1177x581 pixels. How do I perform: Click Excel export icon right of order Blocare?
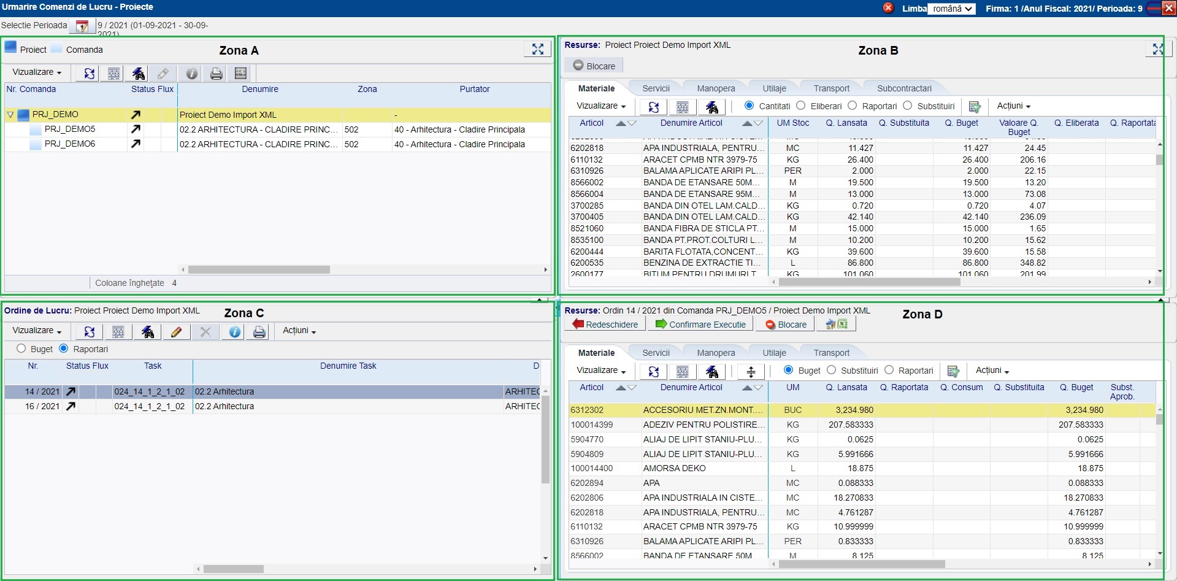click(x=836, y=324)
